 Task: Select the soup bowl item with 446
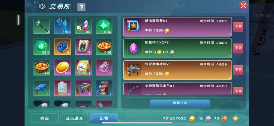click(x=104, y=47)
